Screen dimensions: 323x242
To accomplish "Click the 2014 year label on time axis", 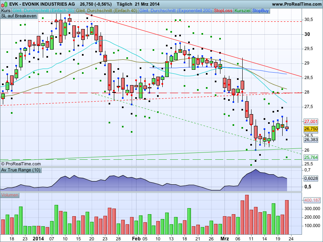I will [38, 239].
